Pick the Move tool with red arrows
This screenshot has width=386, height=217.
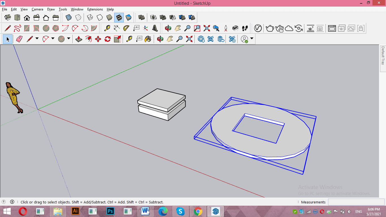coord(98,39)
